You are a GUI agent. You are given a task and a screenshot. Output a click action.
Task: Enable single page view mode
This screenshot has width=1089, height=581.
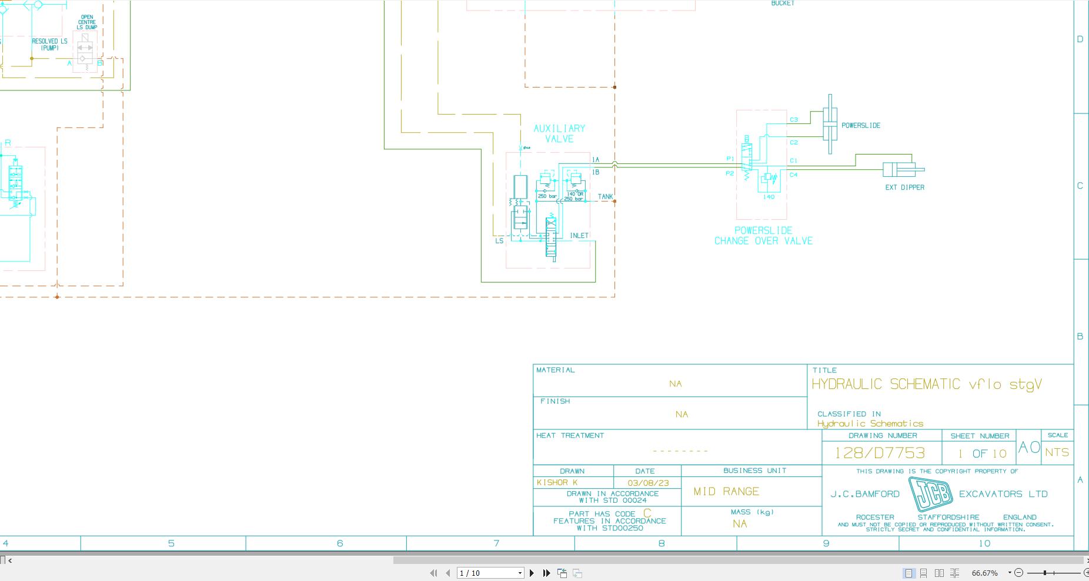(x=908, y=573)
